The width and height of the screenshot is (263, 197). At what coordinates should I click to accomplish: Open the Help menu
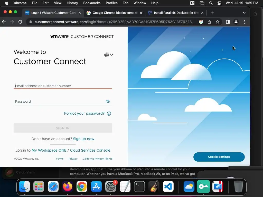[x=155, y=3]
